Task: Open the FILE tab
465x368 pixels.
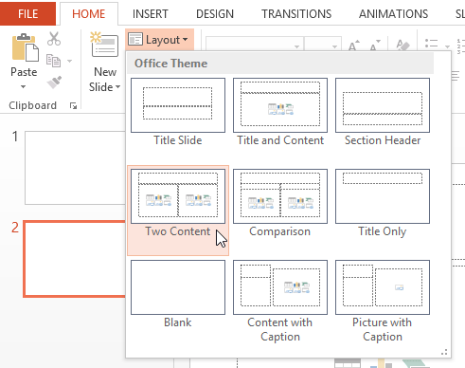Action: click(x=27, y=13)
